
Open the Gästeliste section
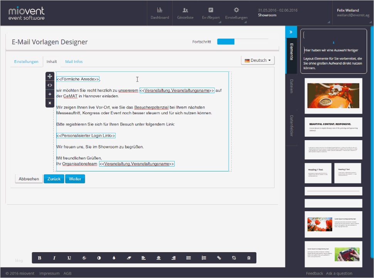tap(185, 14)
